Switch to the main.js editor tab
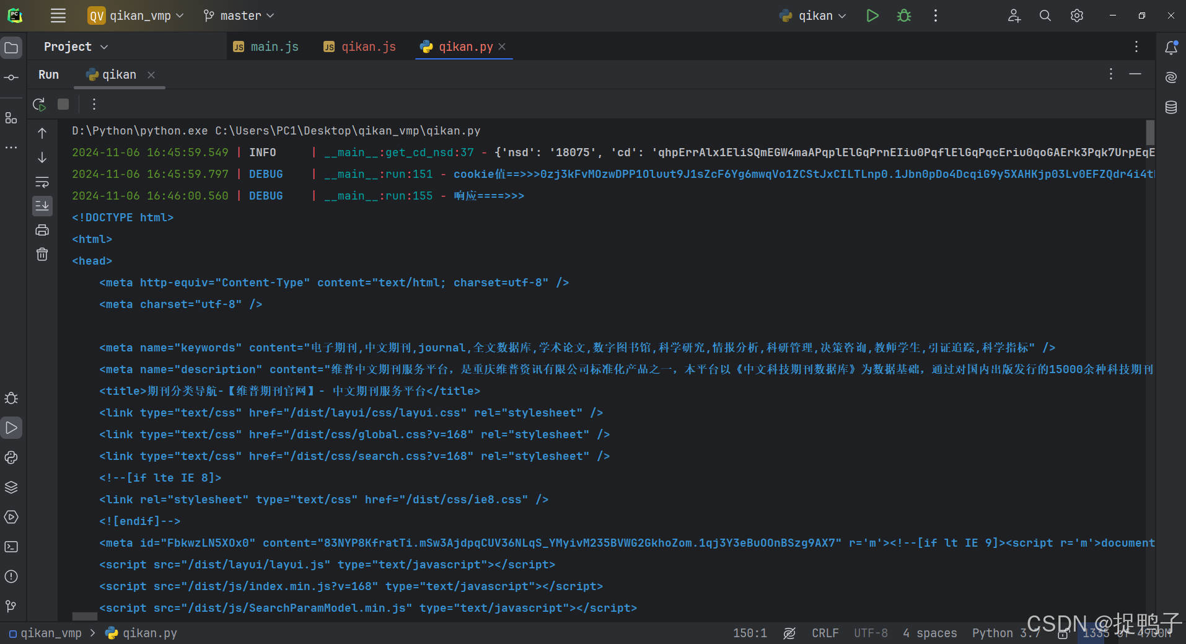Viewport: 1186px width, 644px height. (x=266, y=47)
